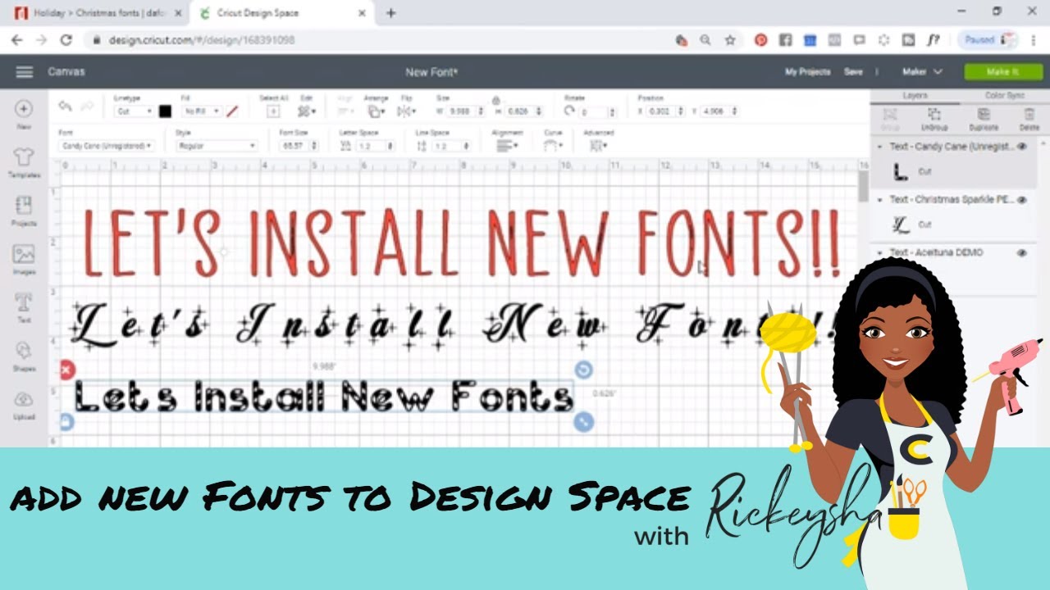Screen dimensions: 1050x590
Task: Click the green Make It button
Action: (1002, 72)
